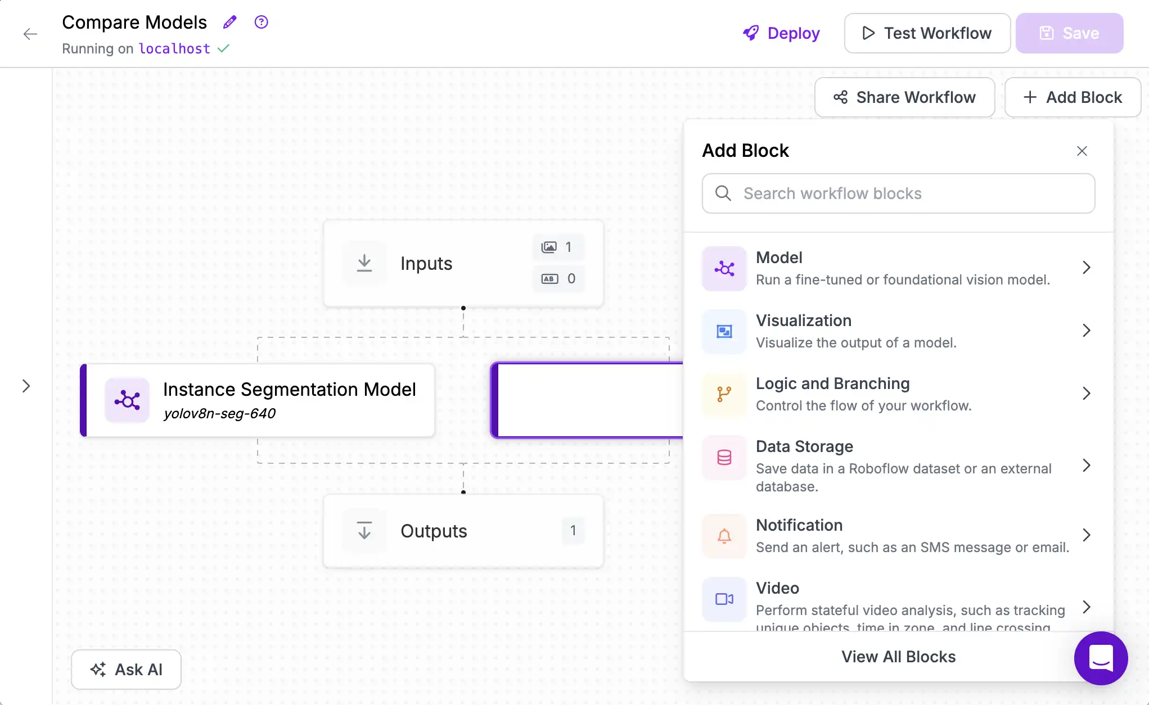Click the Notification block icon
The height and width of the screenshot is (705, 1149).
click(723, 535)
